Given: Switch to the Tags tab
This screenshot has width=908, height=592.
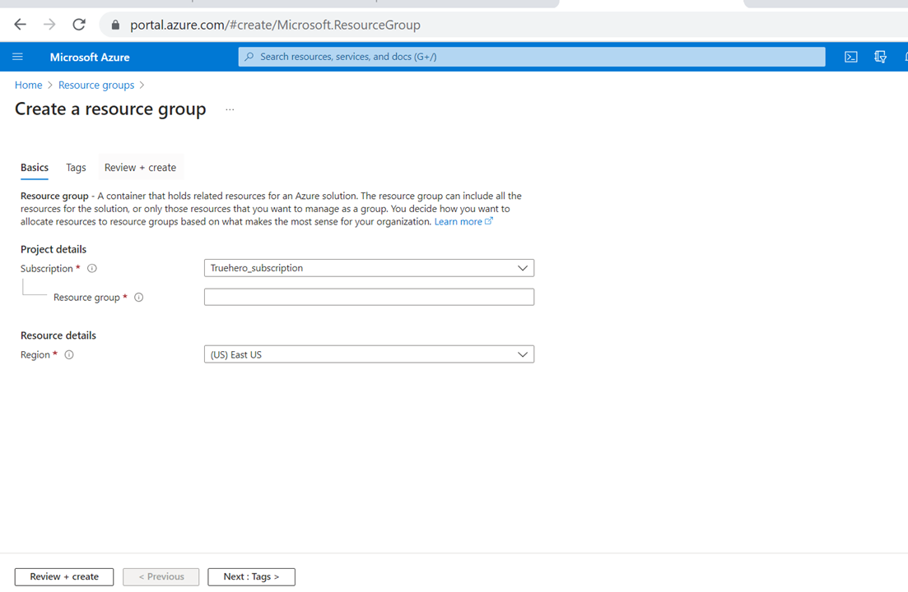Looking at the screenshot, I should tap(76, 168).
